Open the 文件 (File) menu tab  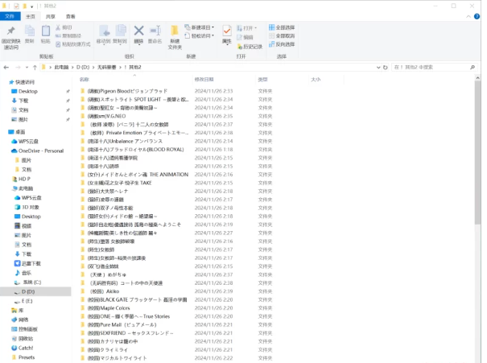[10, 16]
